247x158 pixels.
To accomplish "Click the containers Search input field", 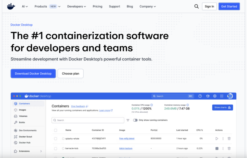I will pos(88,120).
